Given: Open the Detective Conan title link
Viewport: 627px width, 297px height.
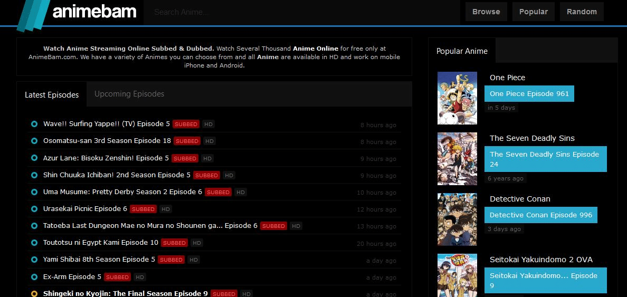Looking at the screenshot, I should [x=520, y=199].
